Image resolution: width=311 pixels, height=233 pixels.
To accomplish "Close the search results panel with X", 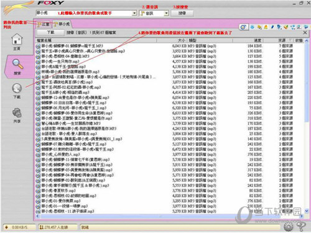I will (x=305, y=32).
